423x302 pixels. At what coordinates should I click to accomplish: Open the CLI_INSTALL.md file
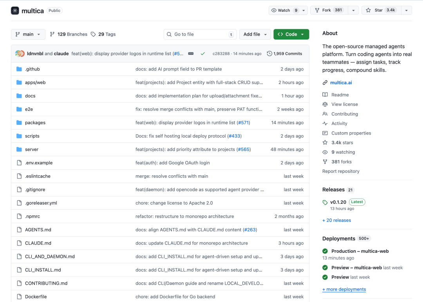[x=43, y=270]
